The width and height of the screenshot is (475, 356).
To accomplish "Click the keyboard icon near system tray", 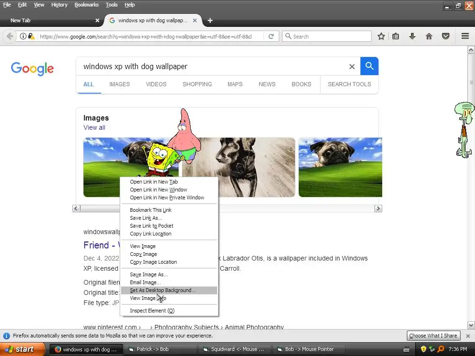I will tap(406, 350).
